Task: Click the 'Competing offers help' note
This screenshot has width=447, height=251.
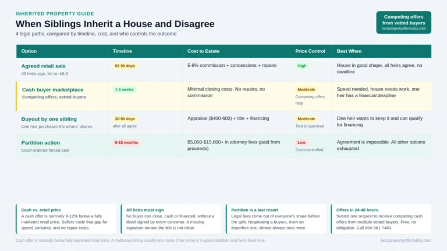Action: pyautogui.click(x=310, y=100)
